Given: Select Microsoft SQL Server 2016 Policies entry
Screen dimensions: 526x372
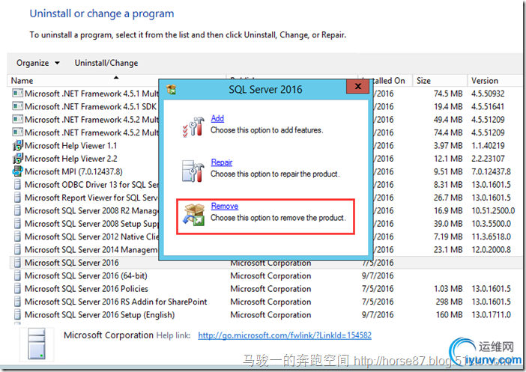Looking at the screenshot, I should (x=87, y=289).
